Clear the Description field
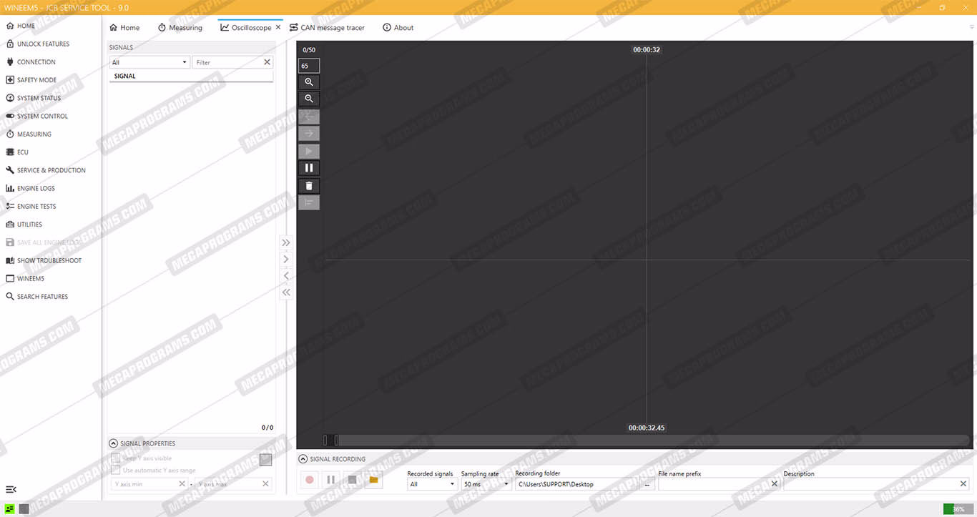This screenshot has width=977, height=517. pyautogui.click(x=963, y=484)
